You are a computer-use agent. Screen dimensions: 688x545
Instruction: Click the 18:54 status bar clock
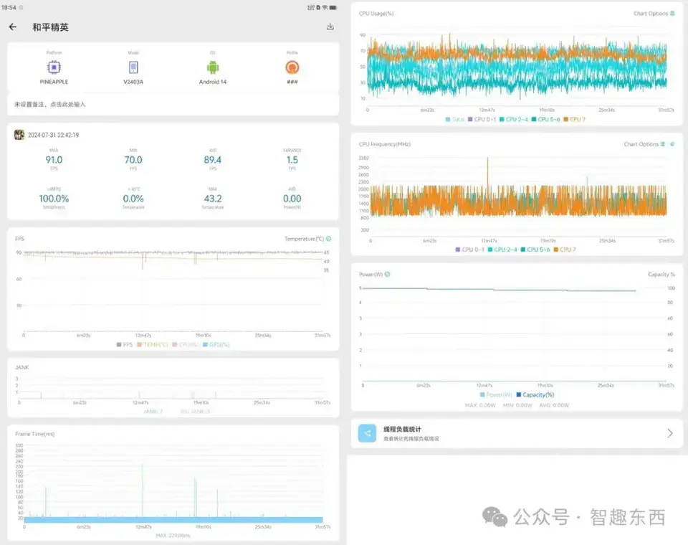point(9,7)
